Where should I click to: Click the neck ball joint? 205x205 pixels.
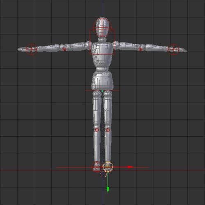(x=102, y=40)
